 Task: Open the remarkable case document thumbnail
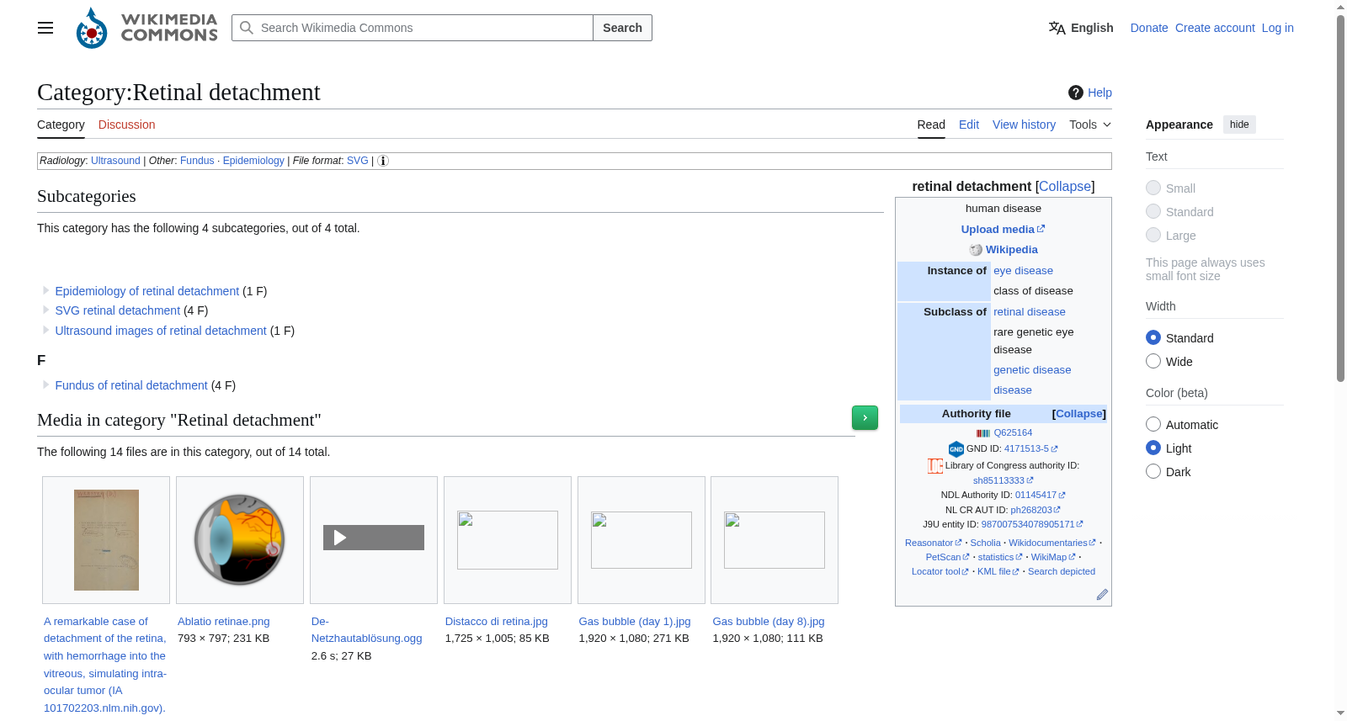tap(106, 540)
